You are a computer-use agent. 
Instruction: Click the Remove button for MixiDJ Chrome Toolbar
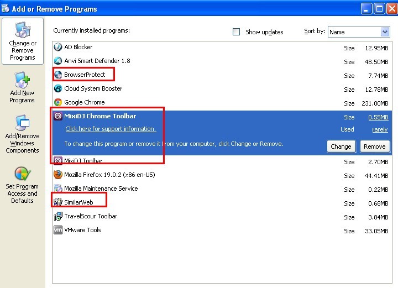[375, 146]
